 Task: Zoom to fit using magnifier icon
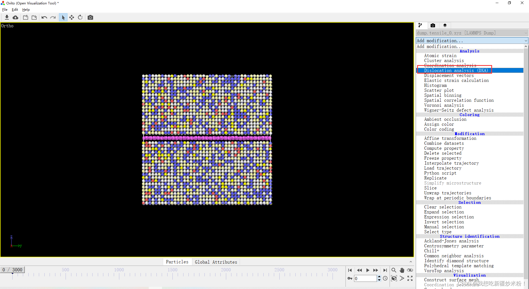(x=394, y=270)
